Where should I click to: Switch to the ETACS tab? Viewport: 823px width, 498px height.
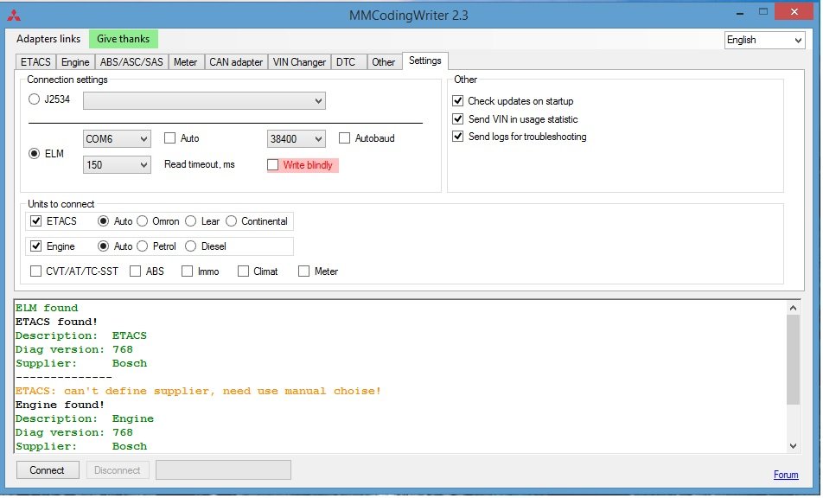pyautogui.click(x=35, y=62)
